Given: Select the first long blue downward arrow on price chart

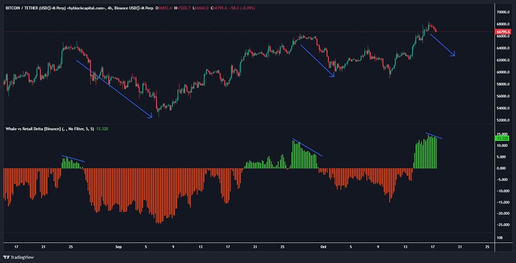Looking at the screenshot, I should (114, 89).
